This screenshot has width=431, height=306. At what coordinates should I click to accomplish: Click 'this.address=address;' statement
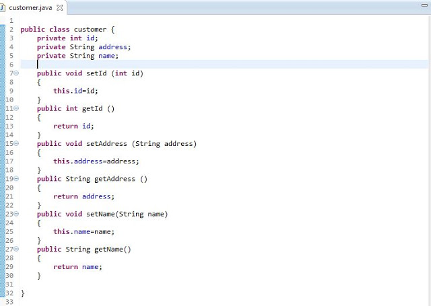96,161
